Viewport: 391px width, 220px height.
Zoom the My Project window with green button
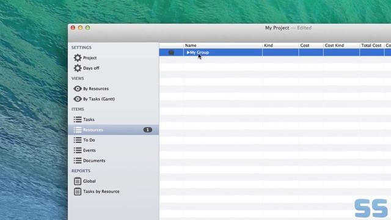click(88, 28)
